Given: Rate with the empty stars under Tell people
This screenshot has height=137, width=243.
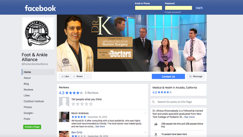Looking at the screenshot, I should 82,104.
